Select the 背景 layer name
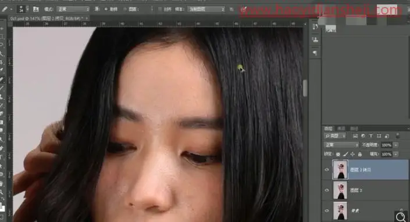The height and width of the screenshot is (222, 410). click(355, 210)
